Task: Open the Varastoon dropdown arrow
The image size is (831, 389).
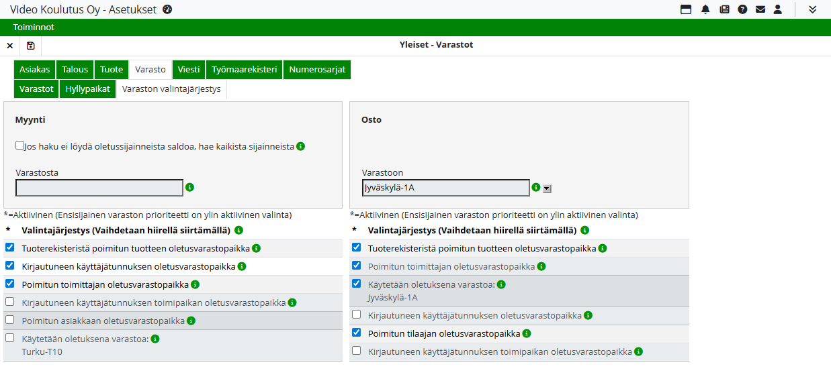Action: (x=547, y=188)
